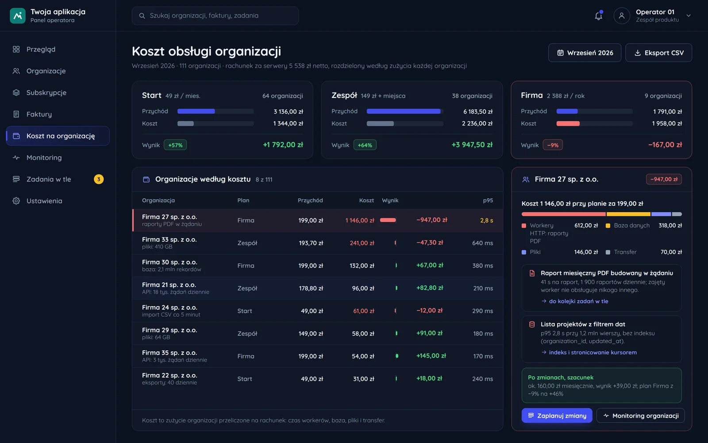This screenshot has width=708, height=443.
Task: Select the Firma 30 sp. z o.o. row
Action: [x=318, y=265]
